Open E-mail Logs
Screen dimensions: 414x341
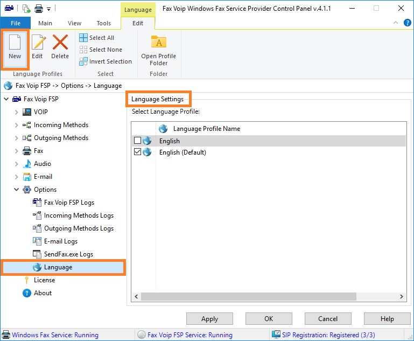click(61, 241)
